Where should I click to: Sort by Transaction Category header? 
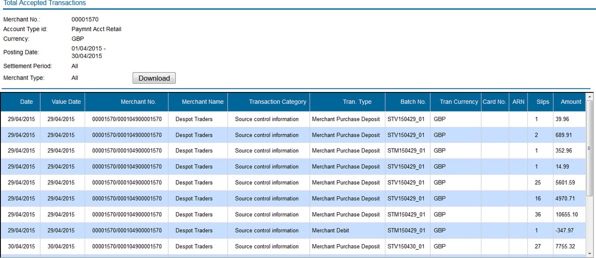[277, 102]
